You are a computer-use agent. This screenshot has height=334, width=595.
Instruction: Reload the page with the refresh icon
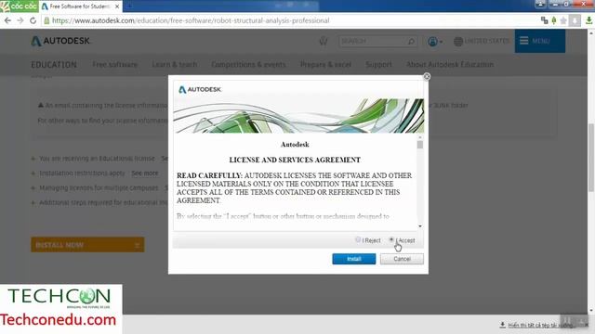(x=33, y=20)
